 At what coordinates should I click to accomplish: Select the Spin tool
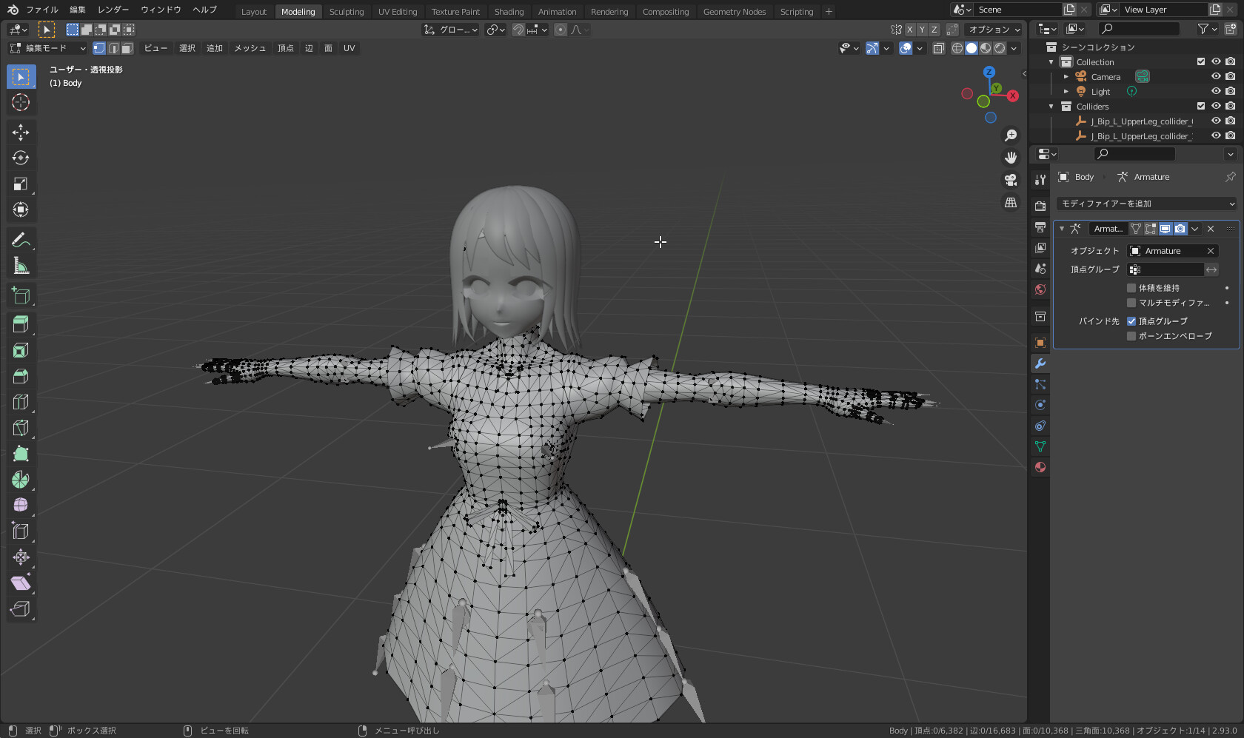(x=21, y=480)
